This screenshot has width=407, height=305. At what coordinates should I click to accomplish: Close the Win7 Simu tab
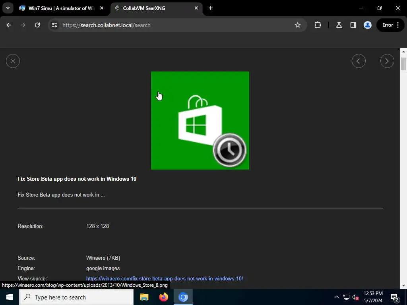coord(102,8)
